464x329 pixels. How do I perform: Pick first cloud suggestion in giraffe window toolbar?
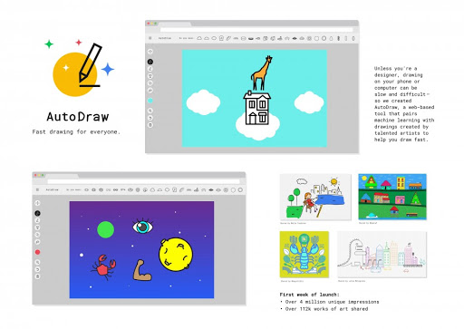click(x=199, y=38)
